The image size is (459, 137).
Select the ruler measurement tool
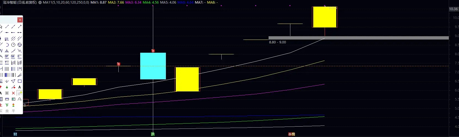[7, 99]
